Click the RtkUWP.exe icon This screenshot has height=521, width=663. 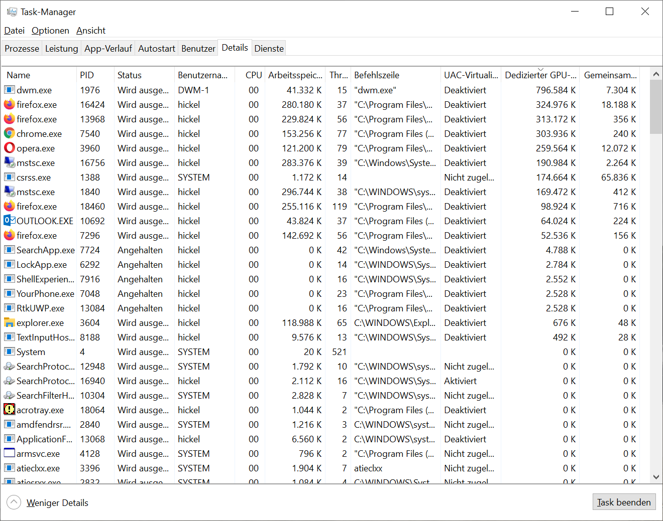click(10, 308)
